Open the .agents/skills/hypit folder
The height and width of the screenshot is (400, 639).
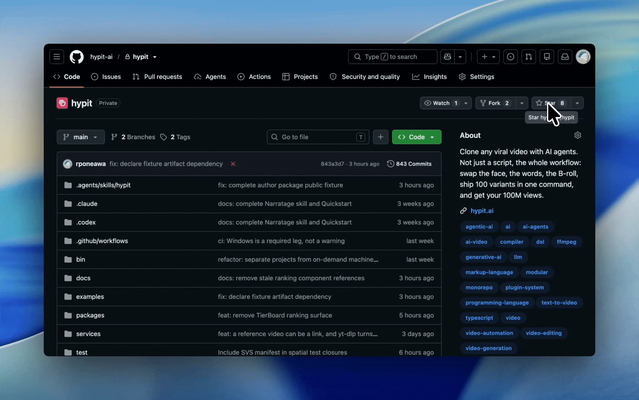103,185
